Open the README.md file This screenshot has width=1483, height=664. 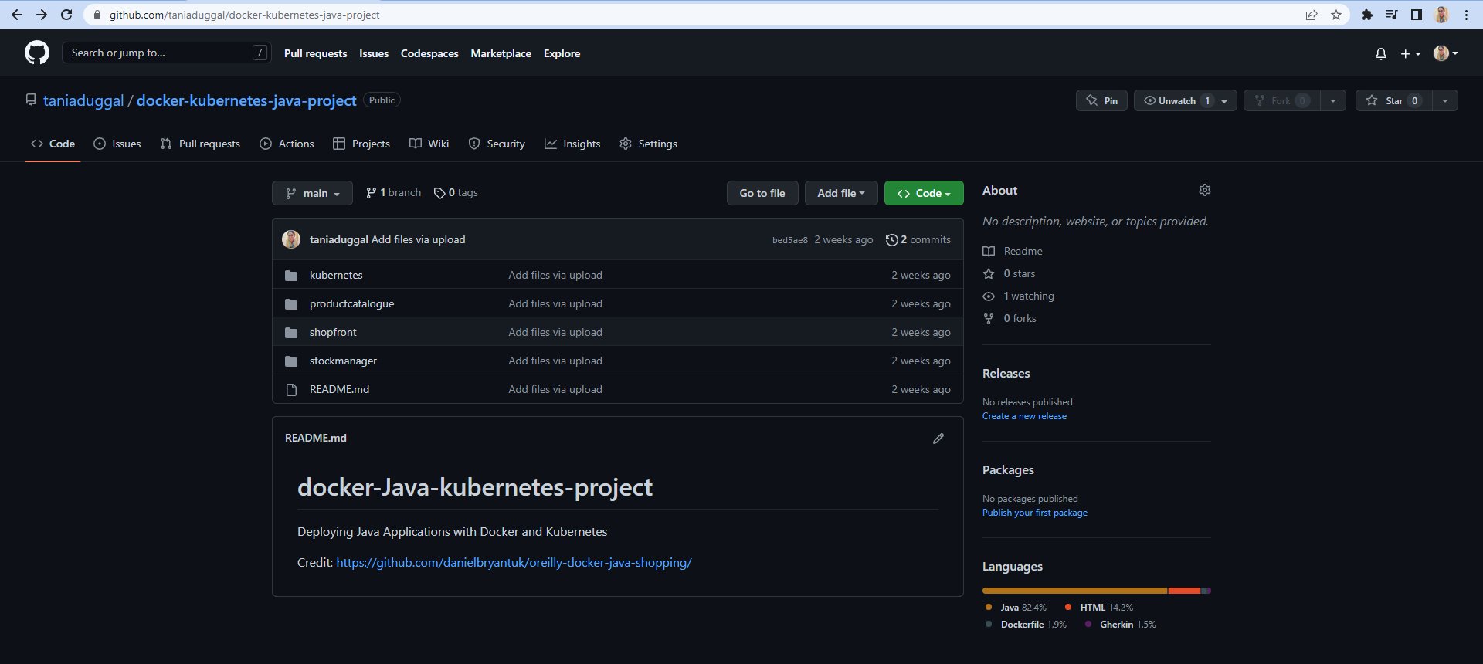click(339, 389)
